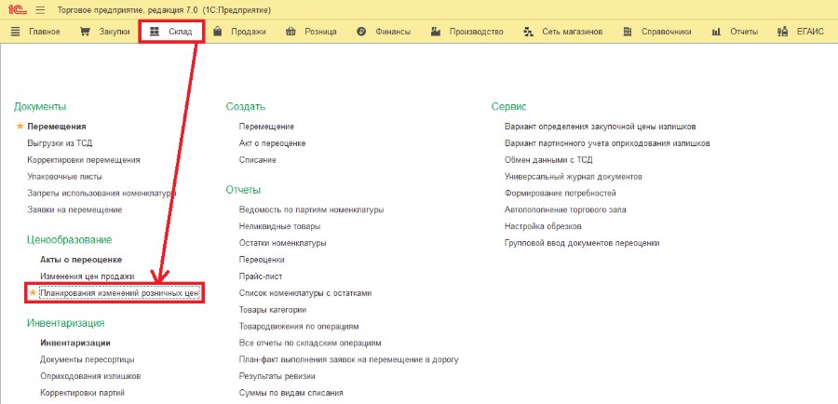Open Акты о переоценке under Ценообразование
Image resolution: width=838 pixels, height=404 pixels.
(81, 260)
